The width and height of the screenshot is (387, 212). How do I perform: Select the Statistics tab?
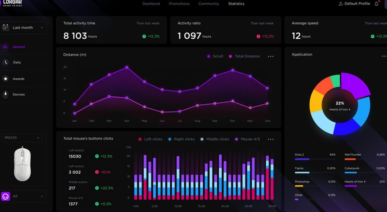coord(236,4)
